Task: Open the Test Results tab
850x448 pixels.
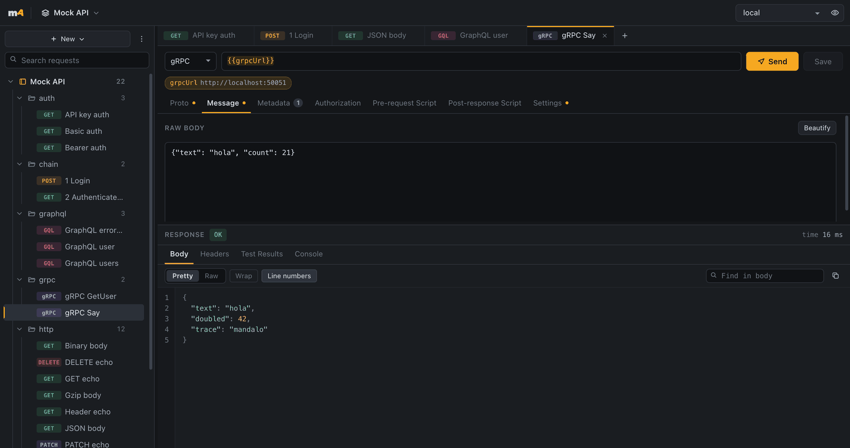Action: (262, 254)
